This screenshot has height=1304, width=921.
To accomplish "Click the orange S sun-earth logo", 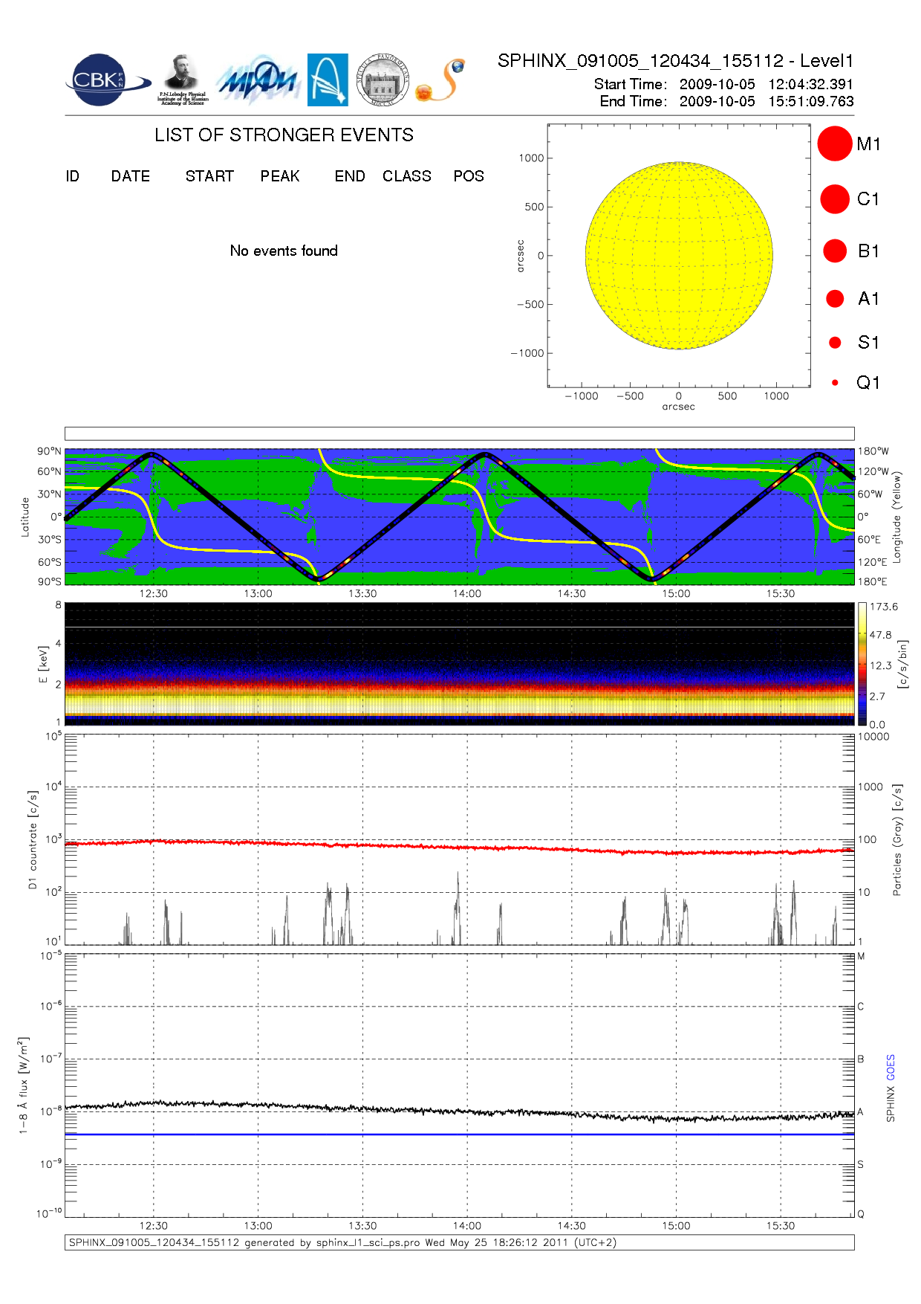I will 442,80.
